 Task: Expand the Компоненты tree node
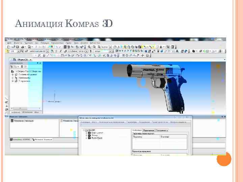click(13, 78)
